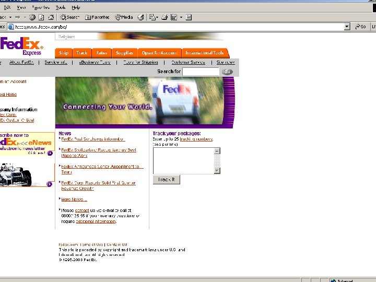Click the address bar URL field
The image size is (376, 282).
point(179,27)
